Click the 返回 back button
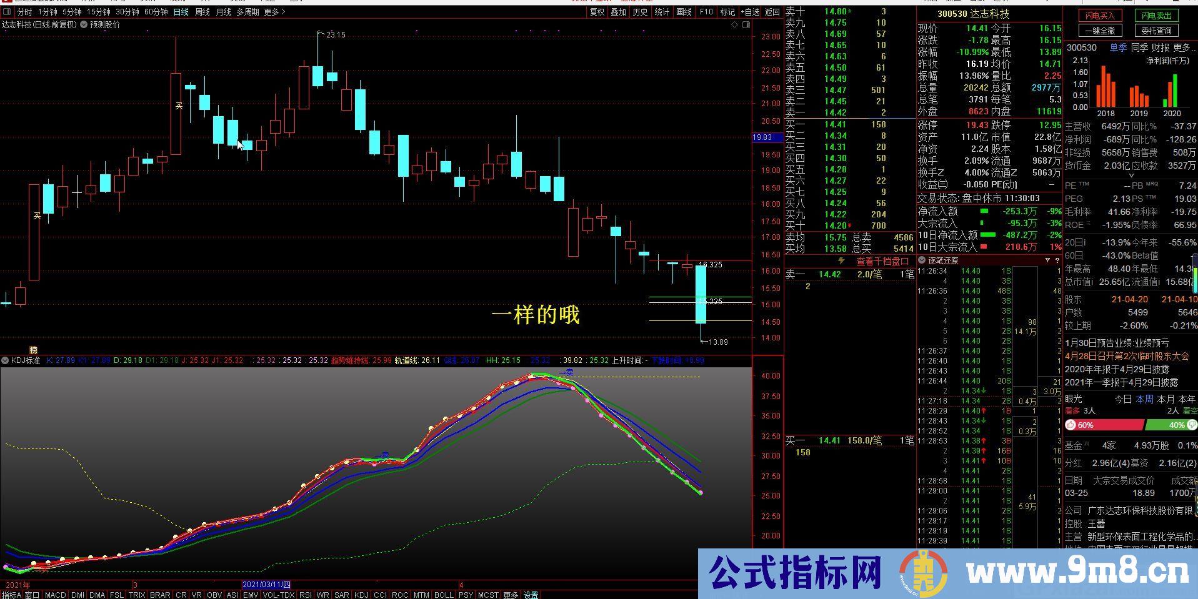Screen dimensions: 1198x599 tap(772, 12)
